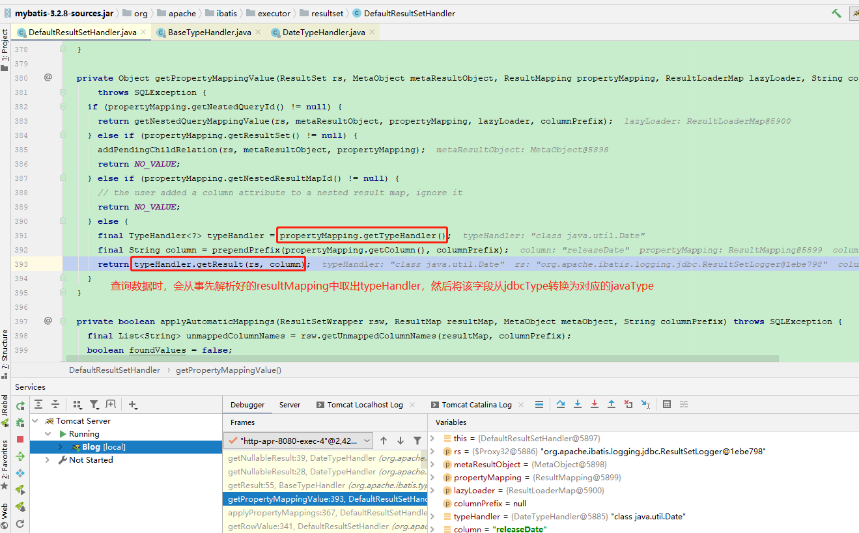This screenshot has height=533, width=859.
Task: Click the Force Step Into red arrow icon
Action: (x=594, y=404)
